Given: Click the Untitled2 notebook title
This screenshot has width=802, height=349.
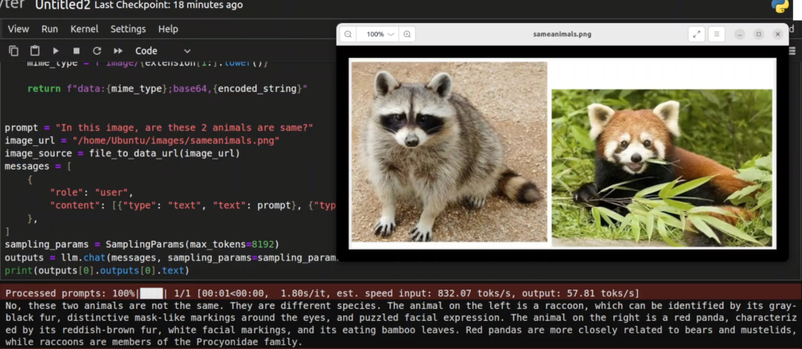Looking at the screenshot, I should 62,5.
